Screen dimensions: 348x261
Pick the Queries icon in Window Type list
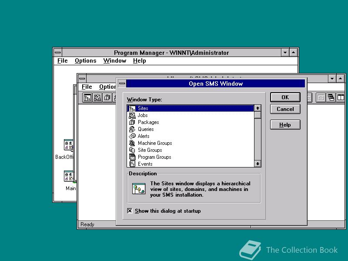(x=132, y=129)
